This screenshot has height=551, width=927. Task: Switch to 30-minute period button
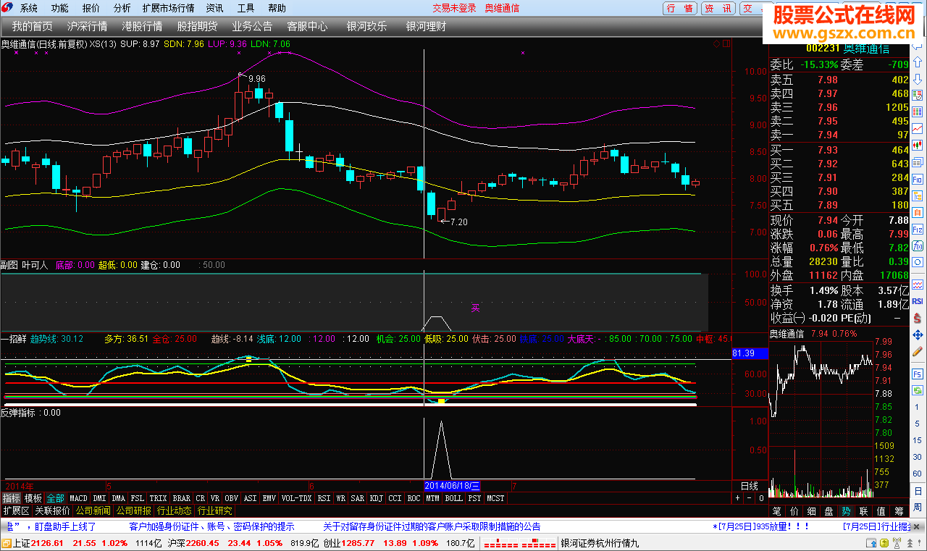917,457
